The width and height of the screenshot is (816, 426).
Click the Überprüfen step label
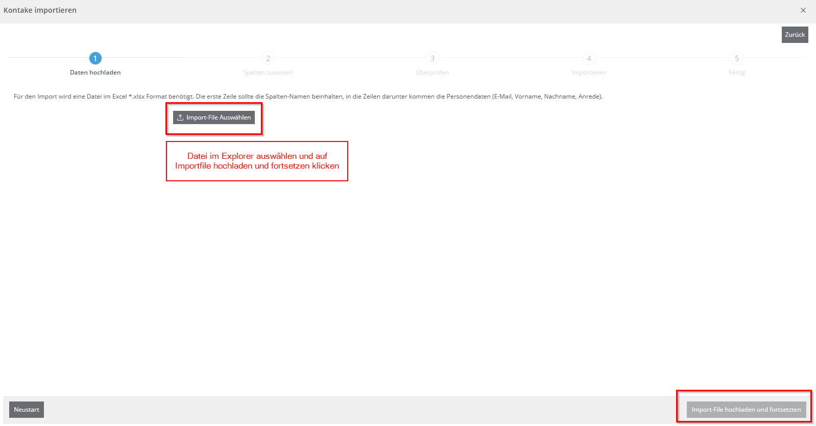(x=433, y=73)
